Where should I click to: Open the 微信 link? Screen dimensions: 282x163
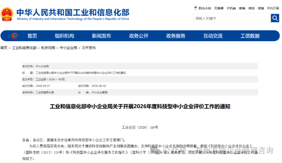click(251, 8)
